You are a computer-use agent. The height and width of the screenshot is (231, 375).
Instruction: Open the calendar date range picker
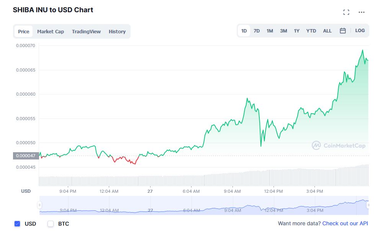coord(343,31)
